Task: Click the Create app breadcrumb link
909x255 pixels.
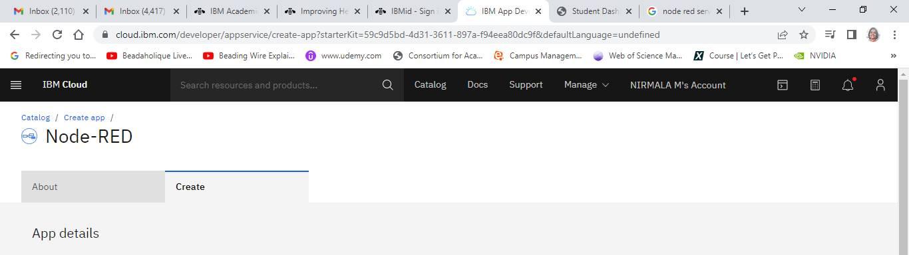Action: (85, 118)
